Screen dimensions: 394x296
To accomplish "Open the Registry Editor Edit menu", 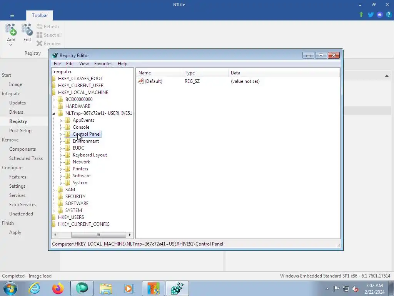I will tap(70, 64).
